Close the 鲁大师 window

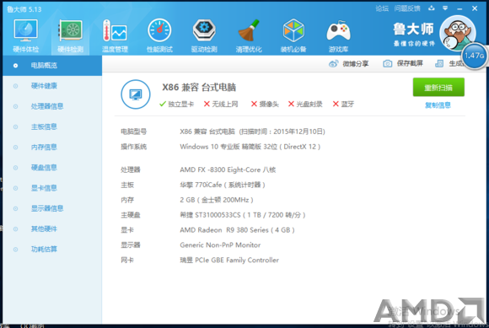coord(475,8)
